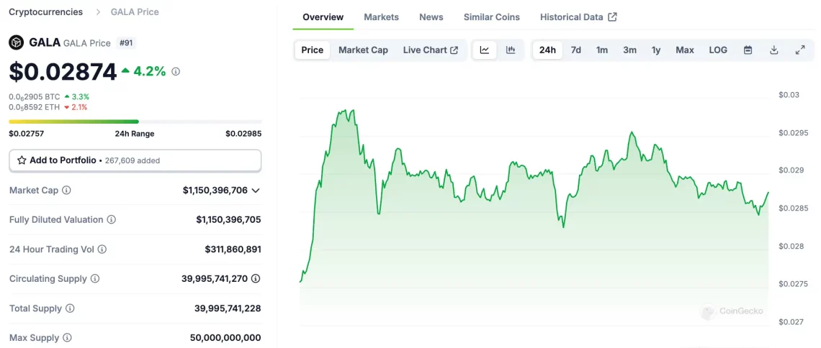Open the Overview tab
The height and width of the screenshot is (348, 821).
pyautogui.click(x=323, y=17)
